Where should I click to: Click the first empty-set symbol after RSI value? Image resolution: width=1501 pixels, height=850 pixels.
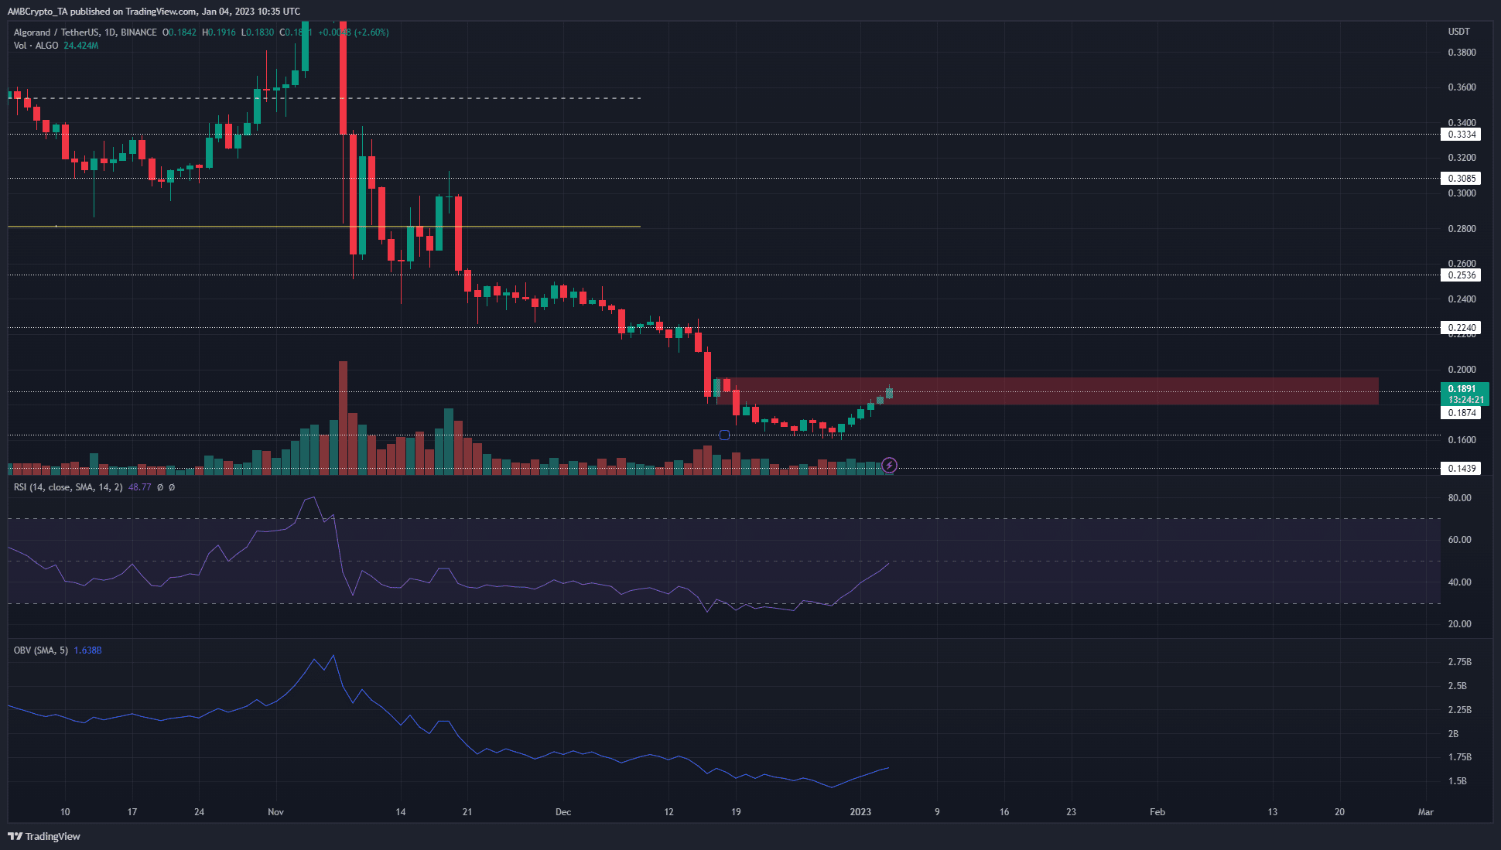coord(160,487)
